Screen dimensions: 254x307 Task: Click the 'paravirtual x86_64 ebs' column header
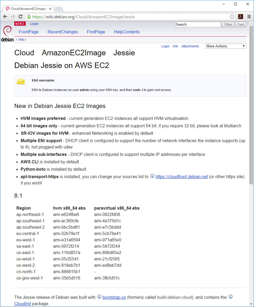click(x=117, y=208)
